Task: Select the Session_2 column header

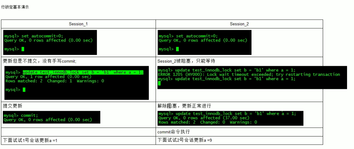Action: tap(239, 24)
